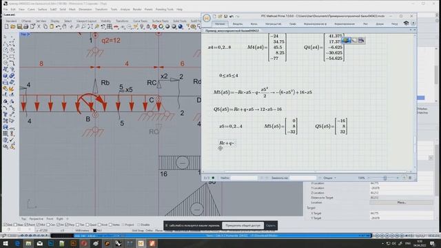Open a file with Rhino's folder icon
Image resolution: width=441 pixels, height=248 pixels.
click(x=13, y=27)
